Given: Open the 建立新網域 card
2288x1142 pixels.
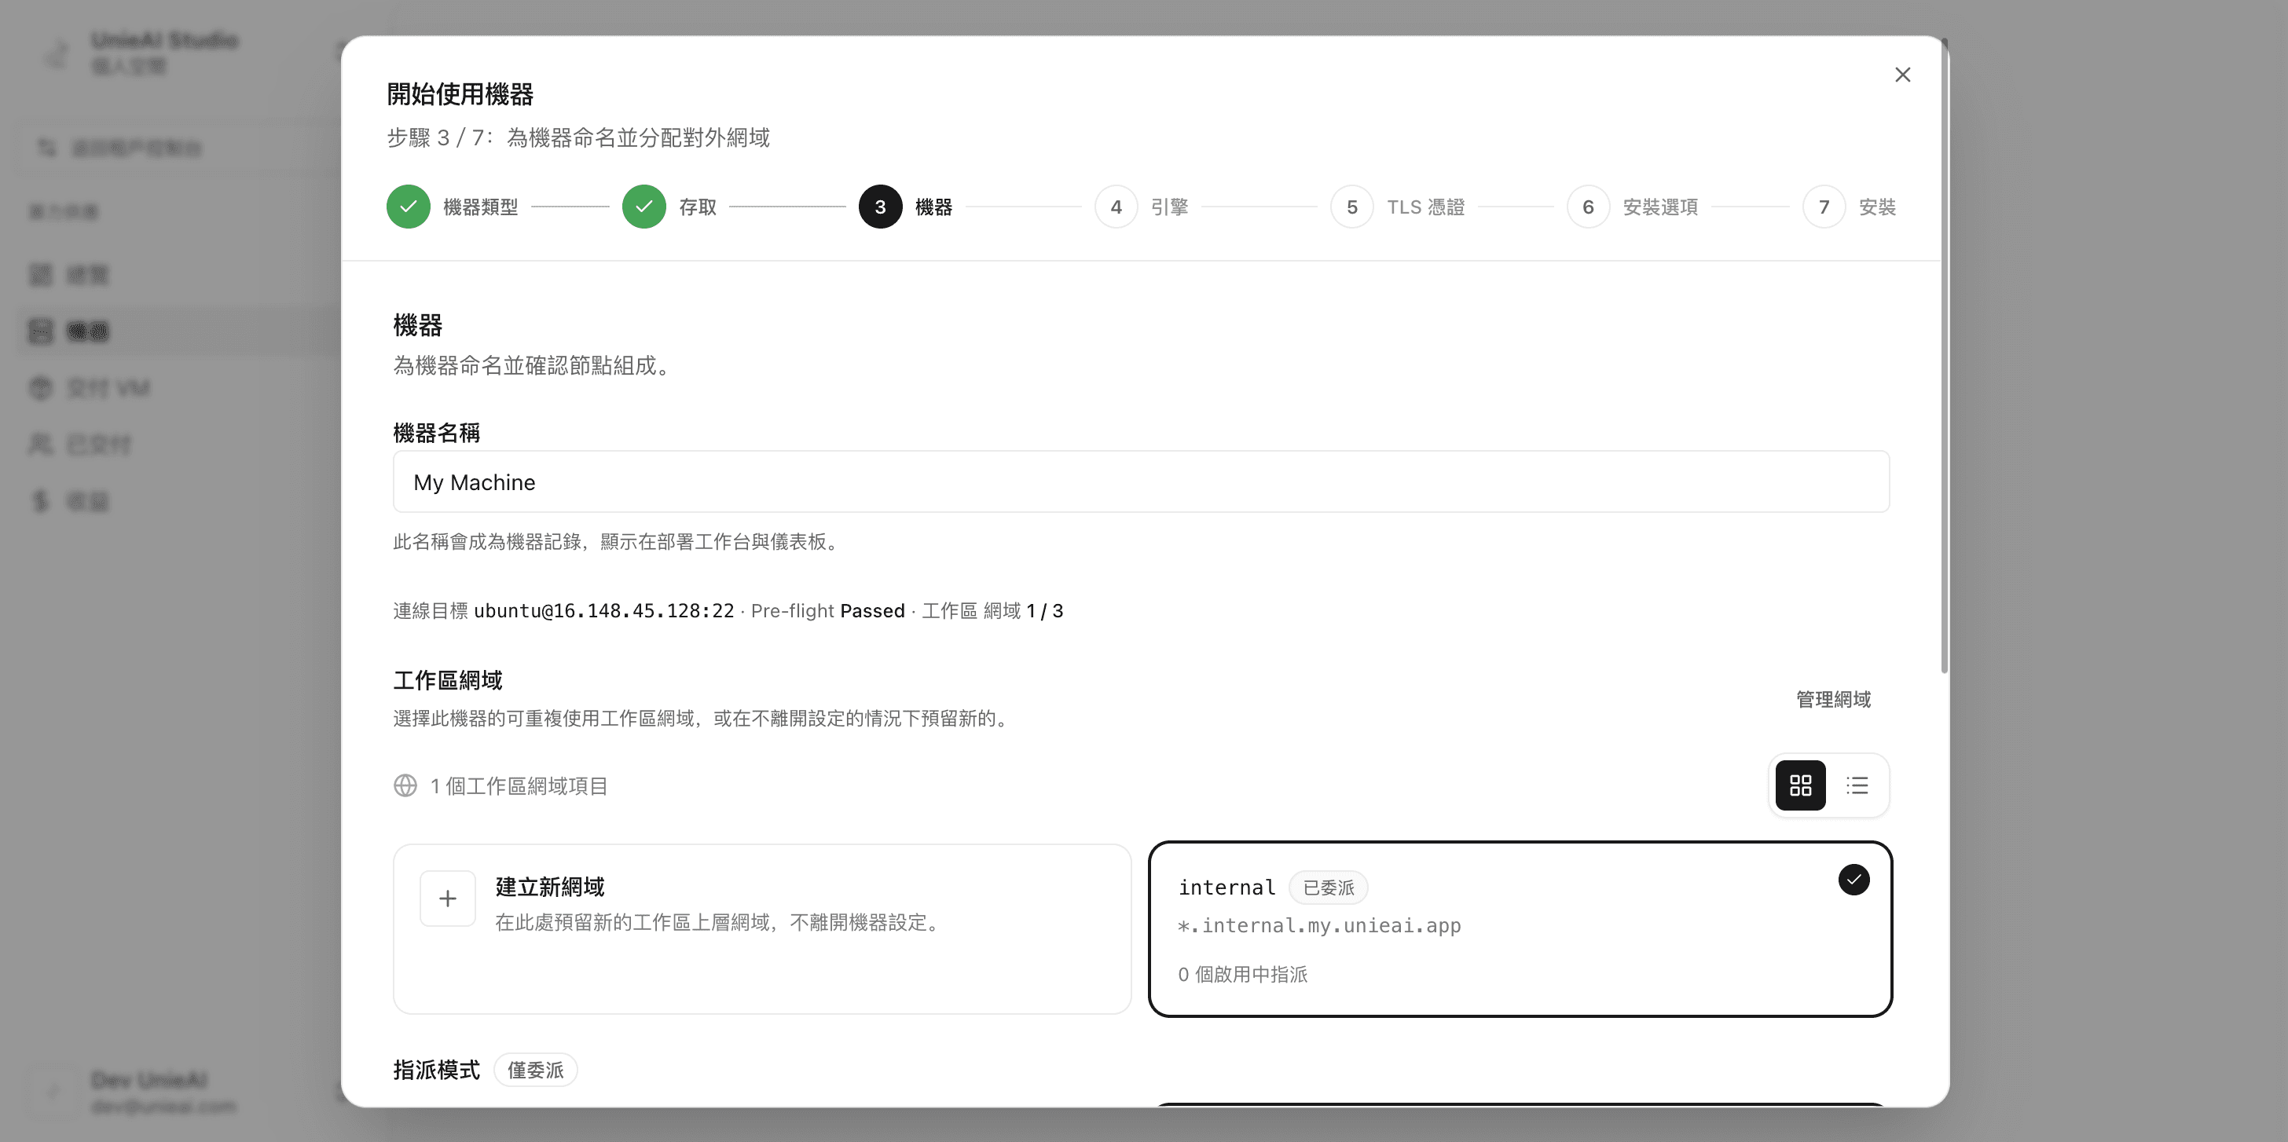Looking at the screenshot, I should point(762,929).
